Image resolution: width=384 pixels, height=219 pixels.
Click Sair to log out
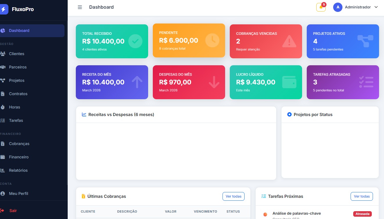(13, 211)
